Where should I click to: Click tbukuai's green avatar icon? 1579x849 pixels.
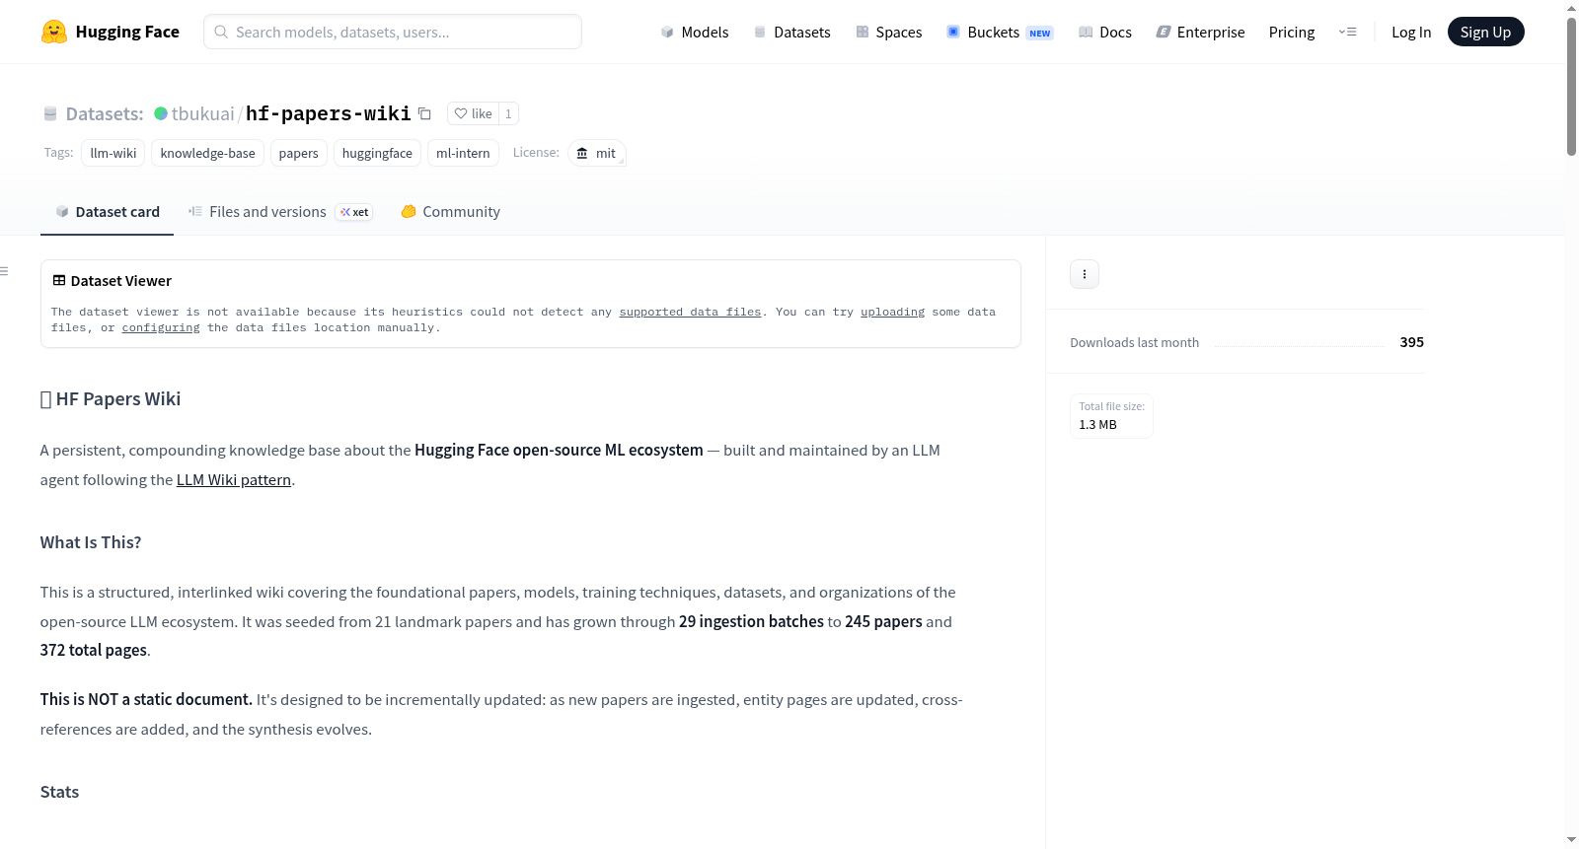click(161, 113)
